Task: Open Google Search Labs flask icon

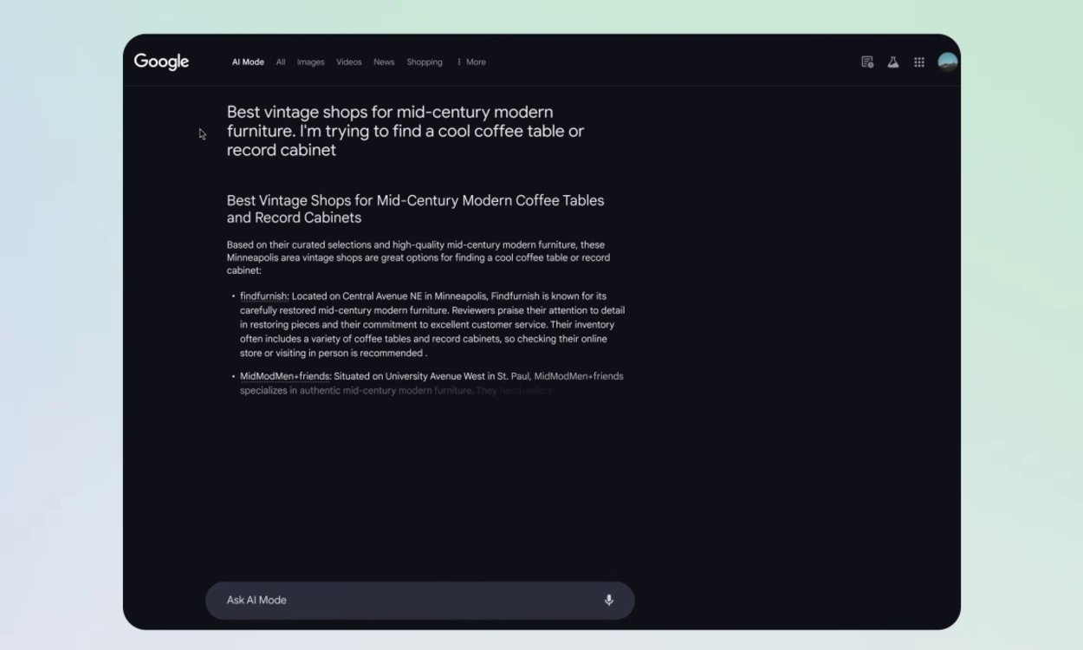Action: [x=892, y=62]
